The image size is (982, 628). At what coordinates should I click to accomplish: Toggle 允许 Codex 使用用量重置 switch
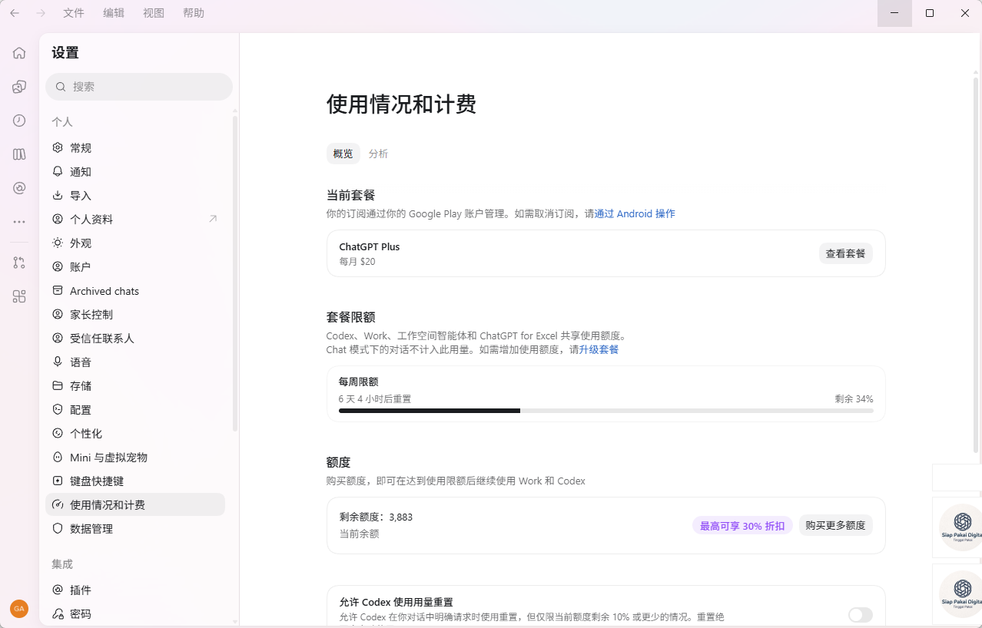861,615
